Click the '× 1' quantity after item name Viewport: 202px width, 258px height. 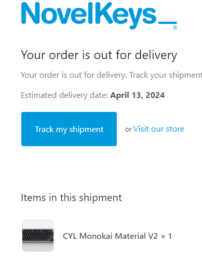[166, 236]
